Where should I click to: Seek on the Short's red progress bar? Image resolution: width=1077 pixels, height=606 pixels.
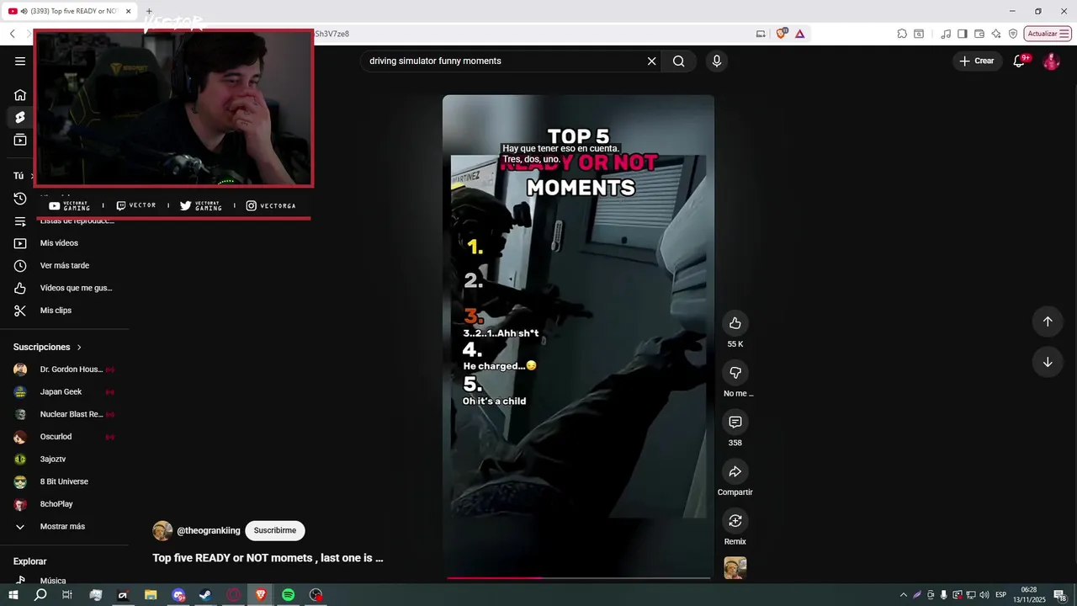pyautogui.click(x=579, y=577)
